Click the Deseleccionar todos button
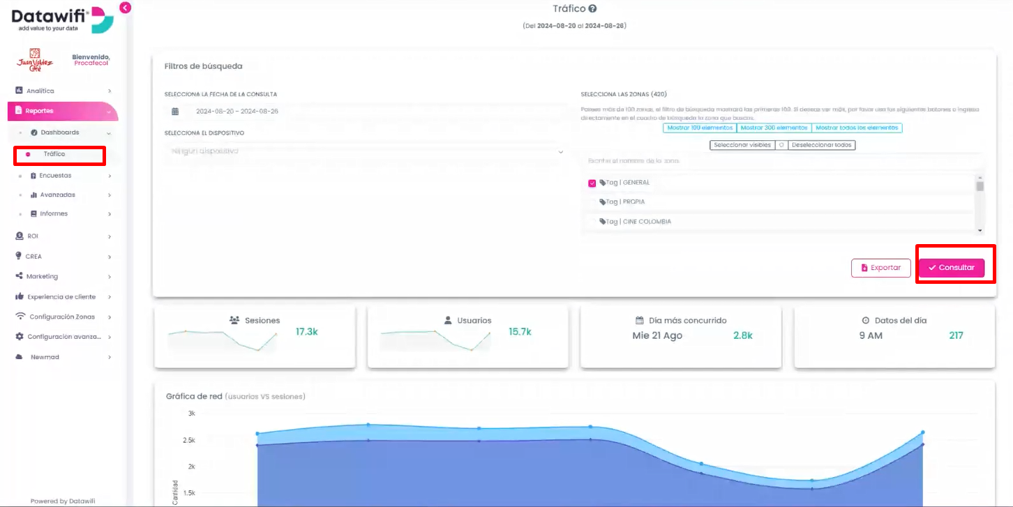This screenshot has width=1013, height=507. click(821, 145)
